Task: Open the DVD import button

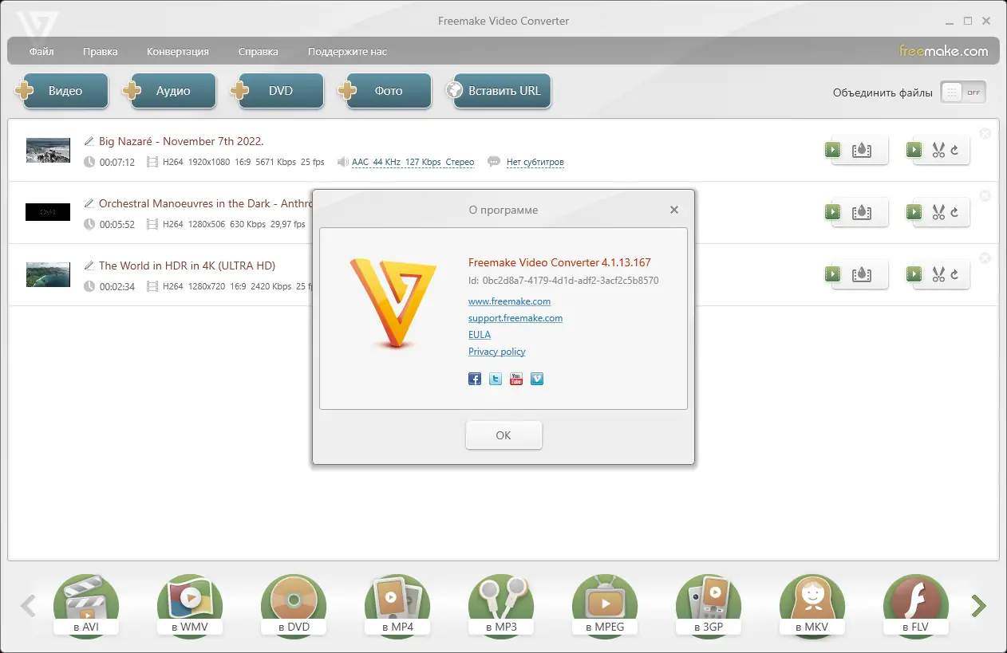Action: (278, 91)
